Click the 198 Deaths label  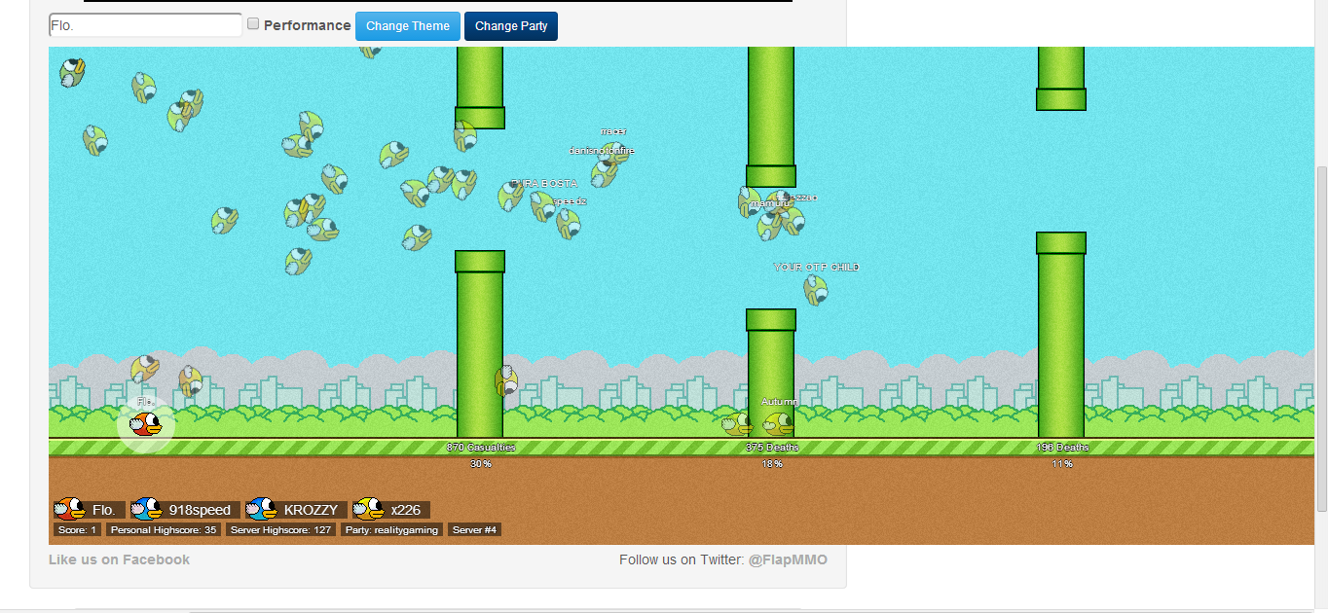pyautogui.click(x=1062, y=448)
